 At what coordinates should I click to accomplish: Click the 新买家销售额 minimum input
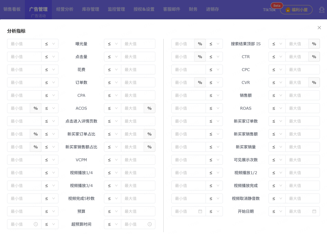click(x=189, y=134)
